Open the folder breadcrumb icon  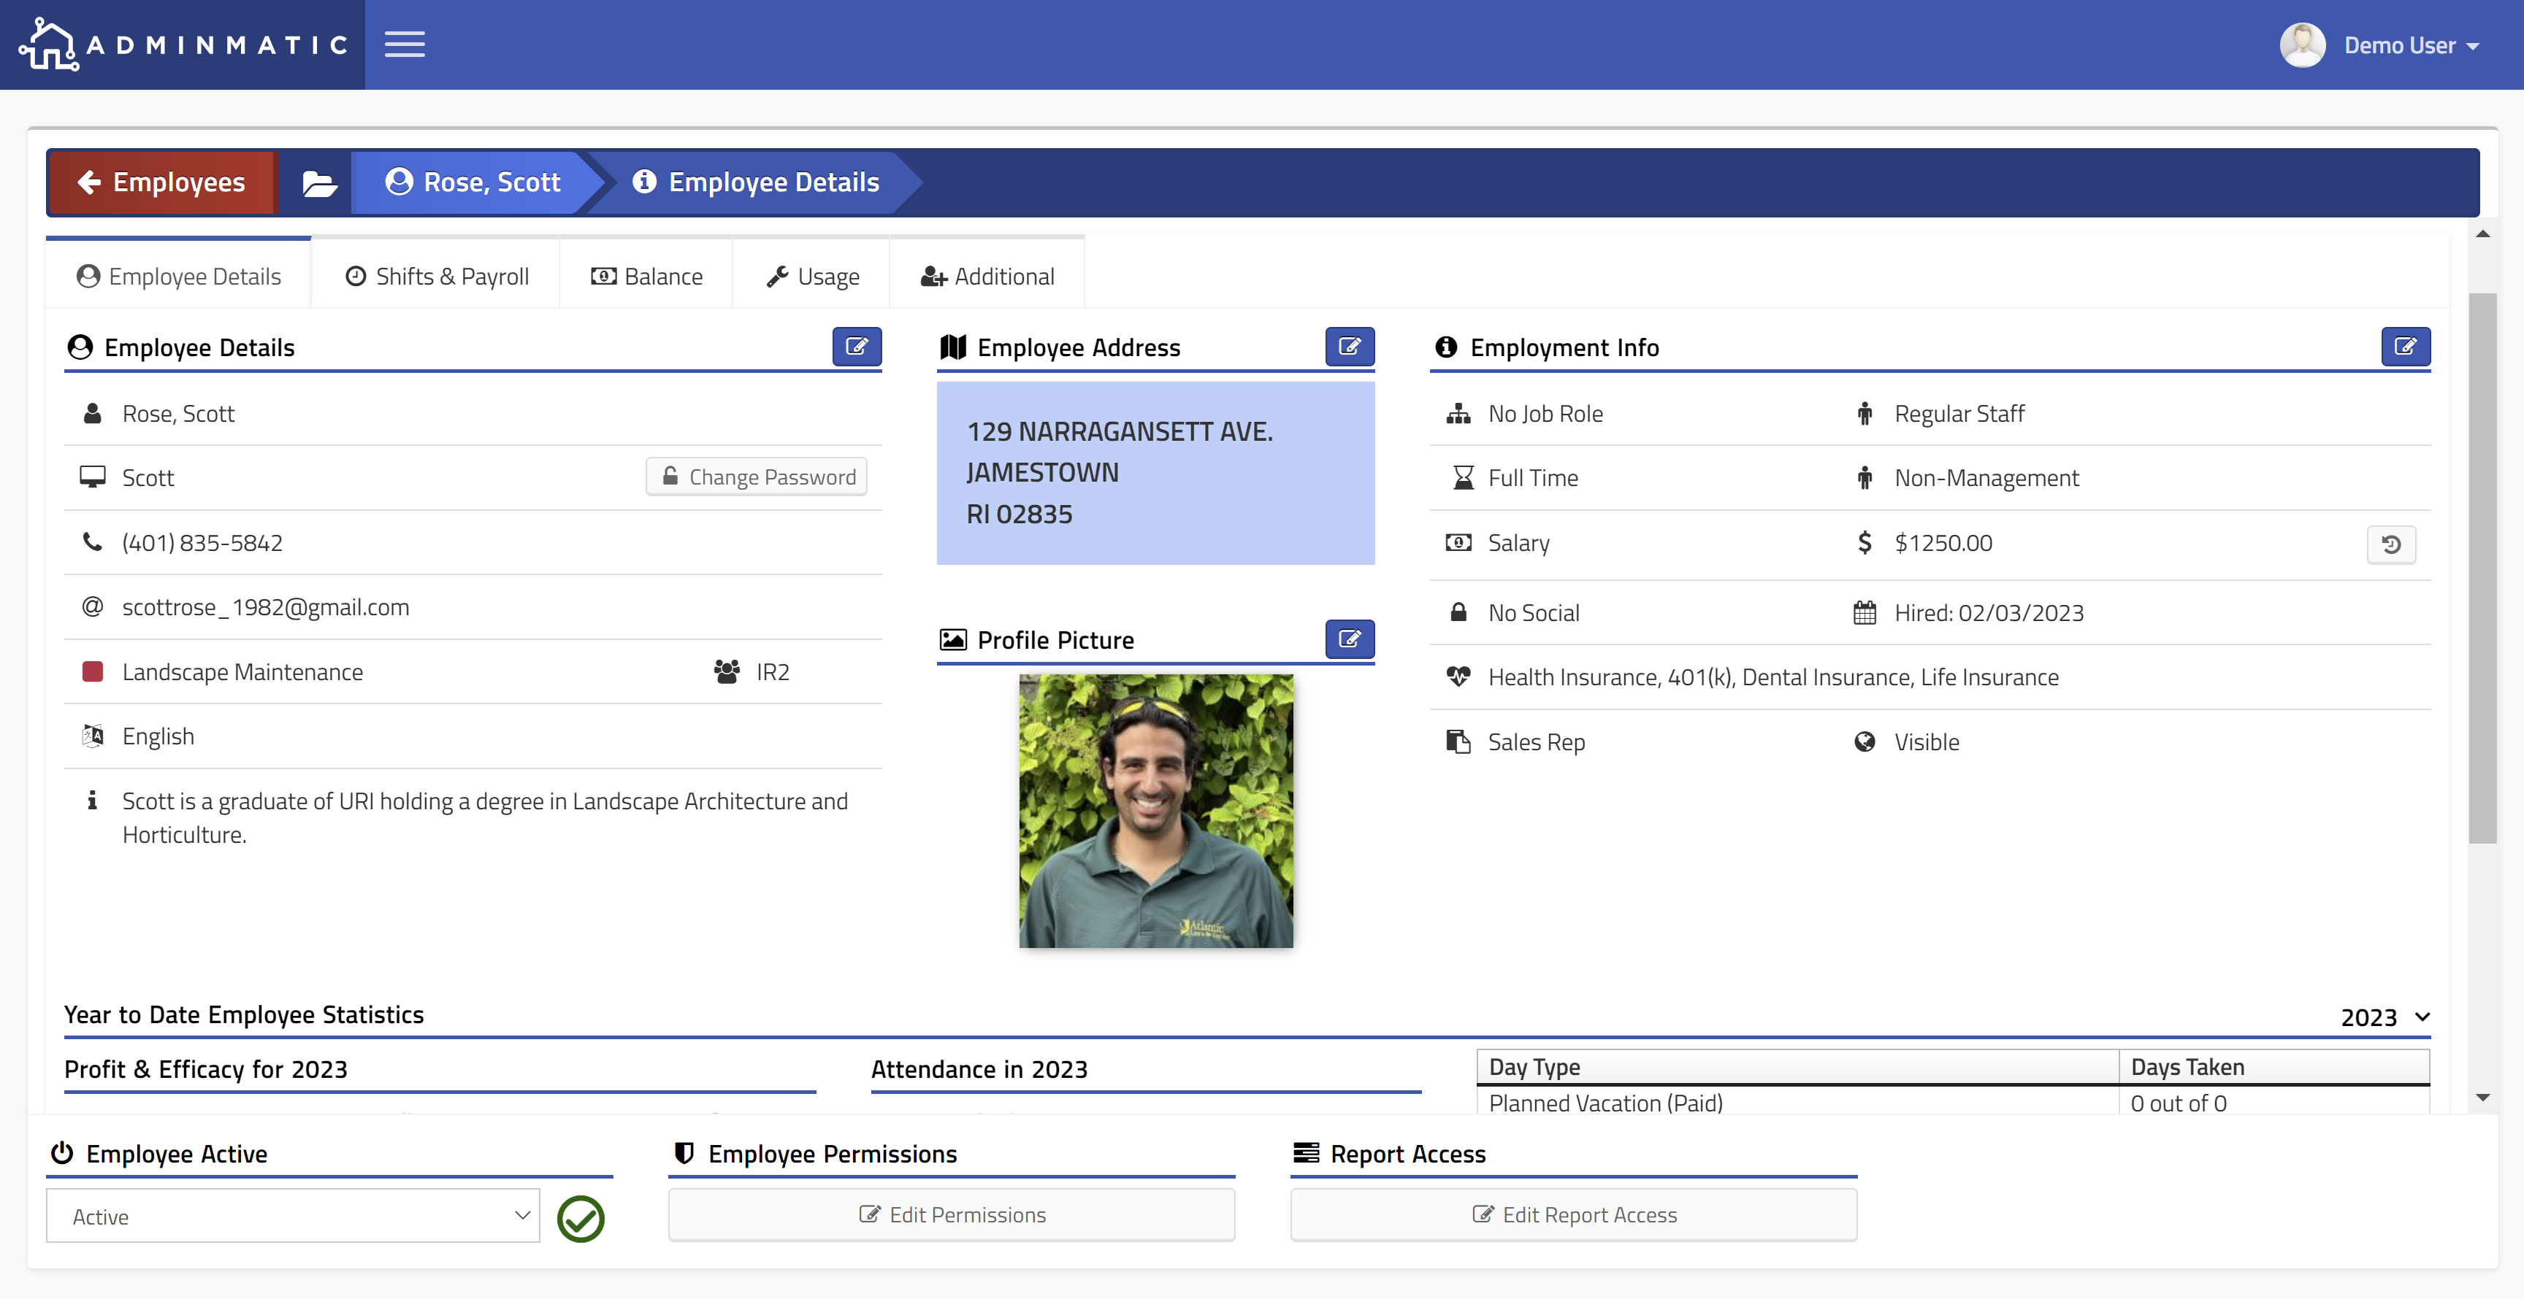[319, 183]
